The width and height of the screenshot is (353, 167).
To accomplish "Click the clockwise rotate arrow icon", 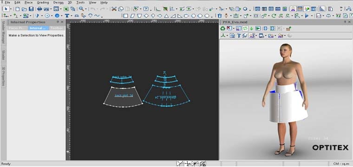I will coord(274,16).
